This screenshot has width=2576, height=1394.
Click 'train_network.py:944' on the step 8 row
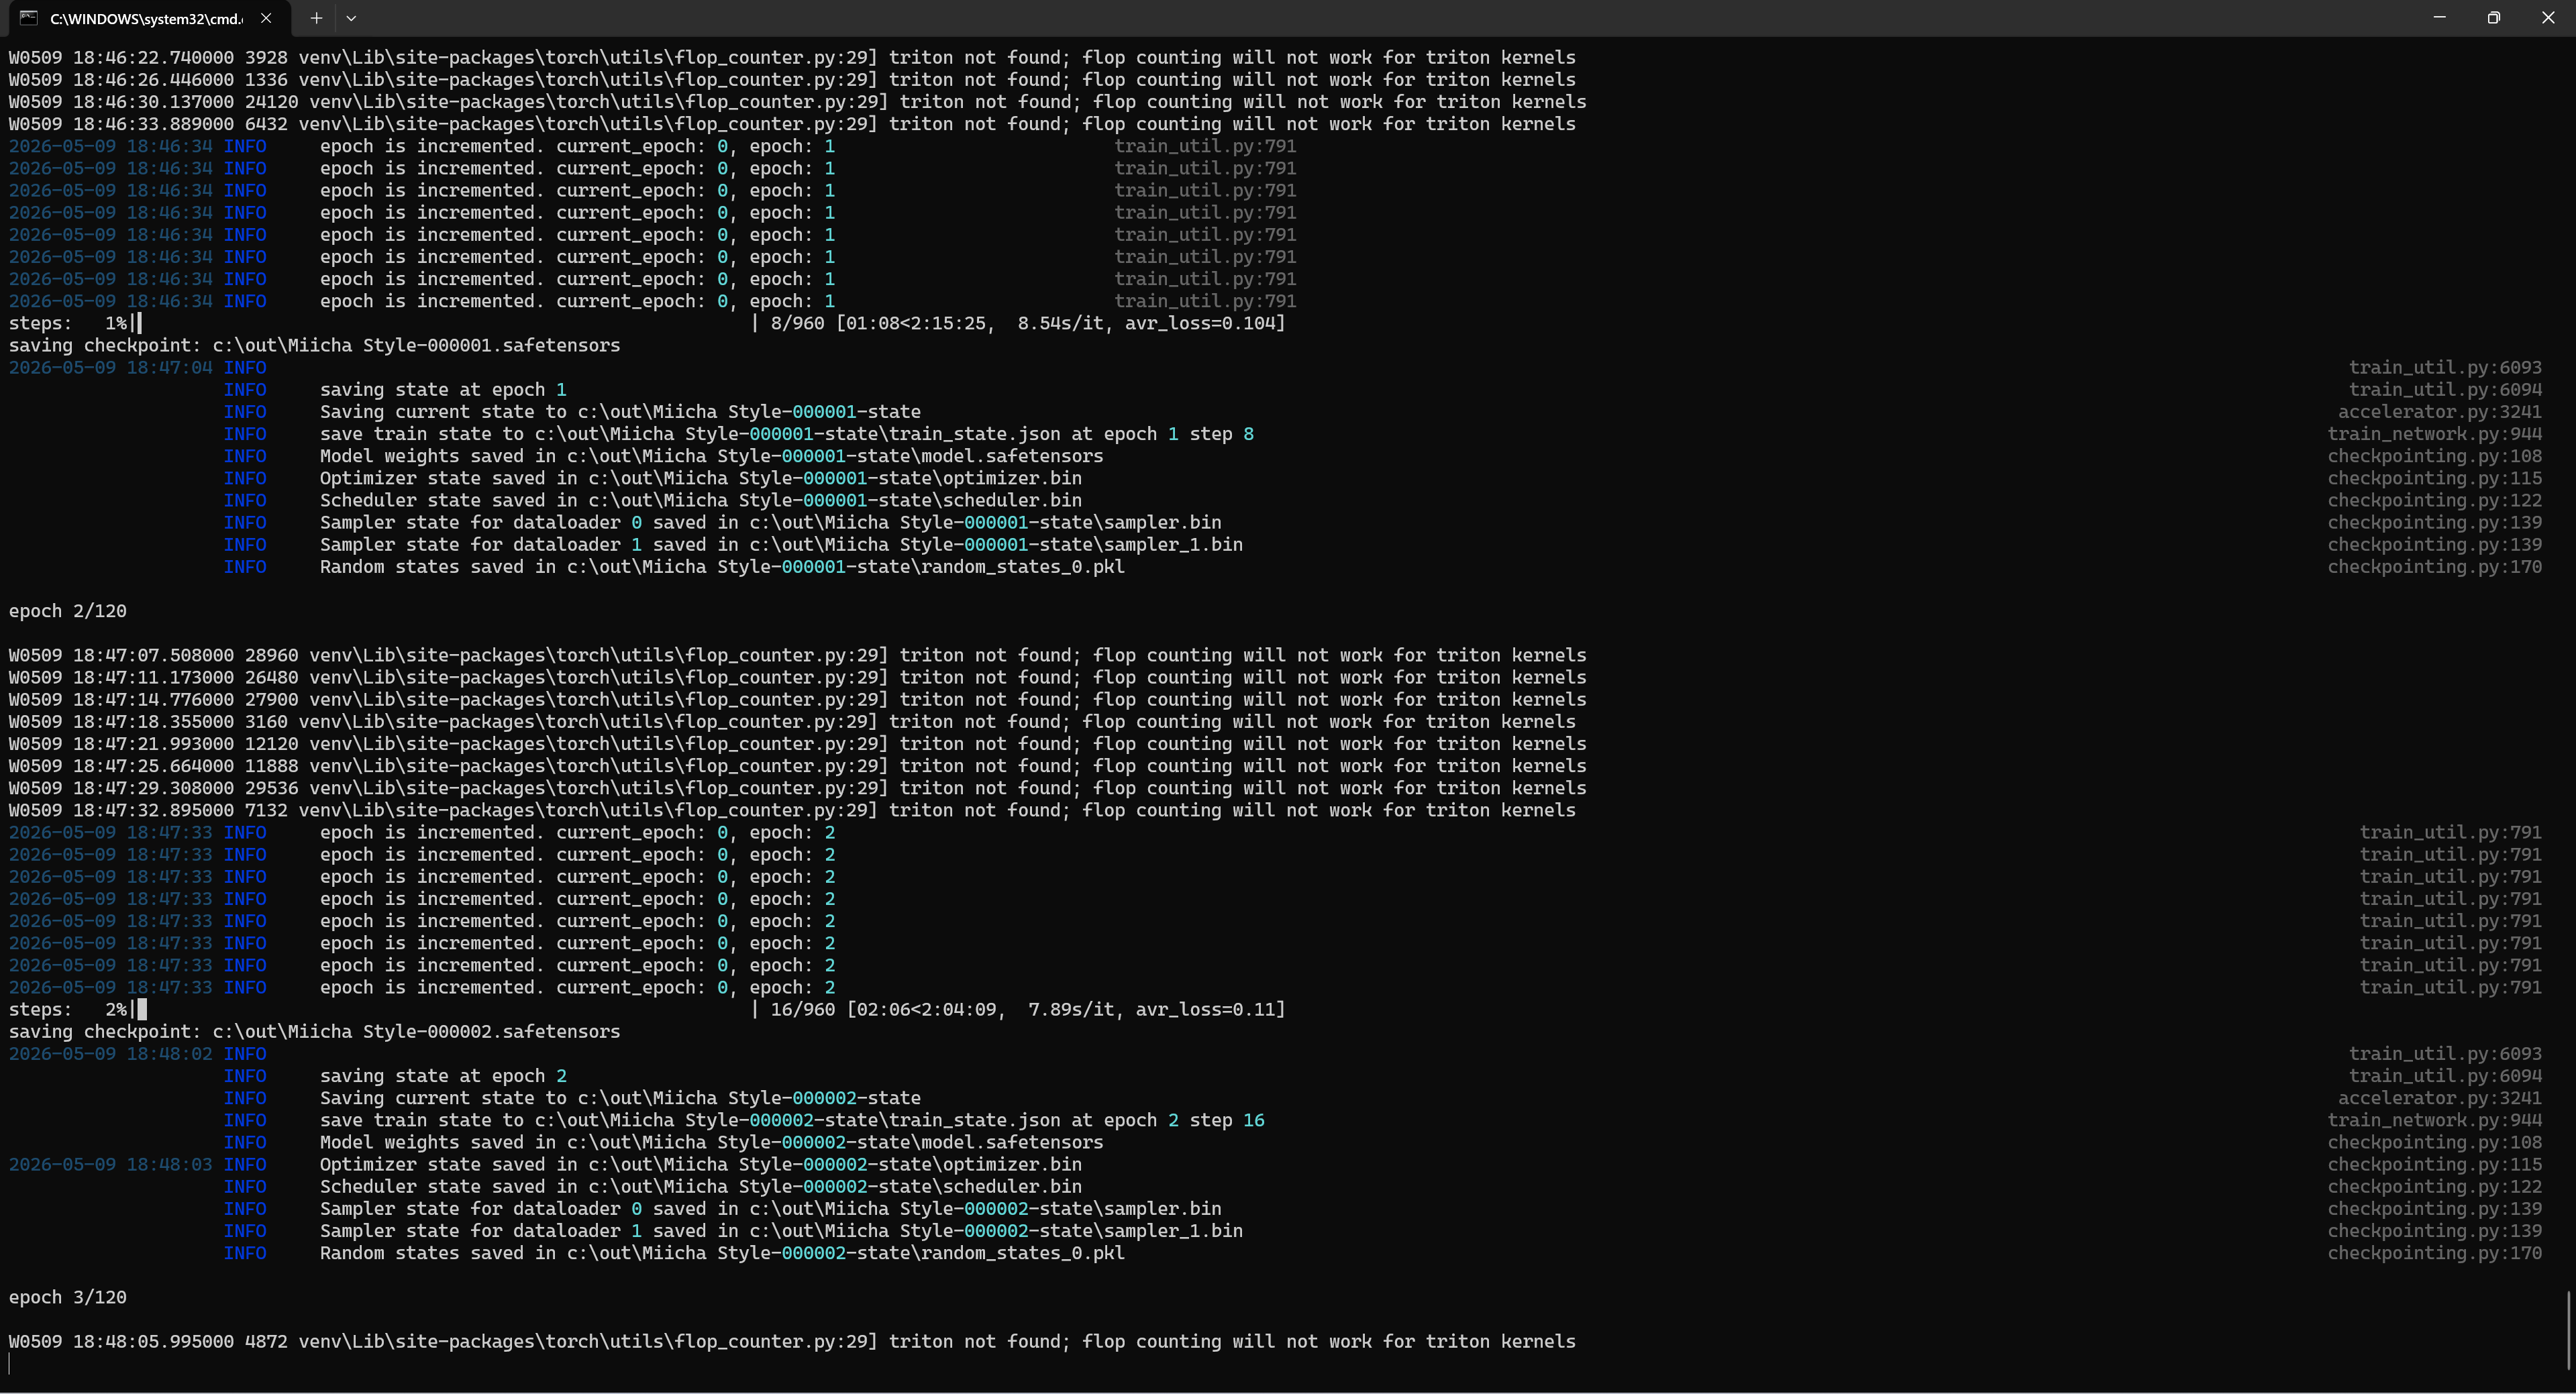[2434, 434]
